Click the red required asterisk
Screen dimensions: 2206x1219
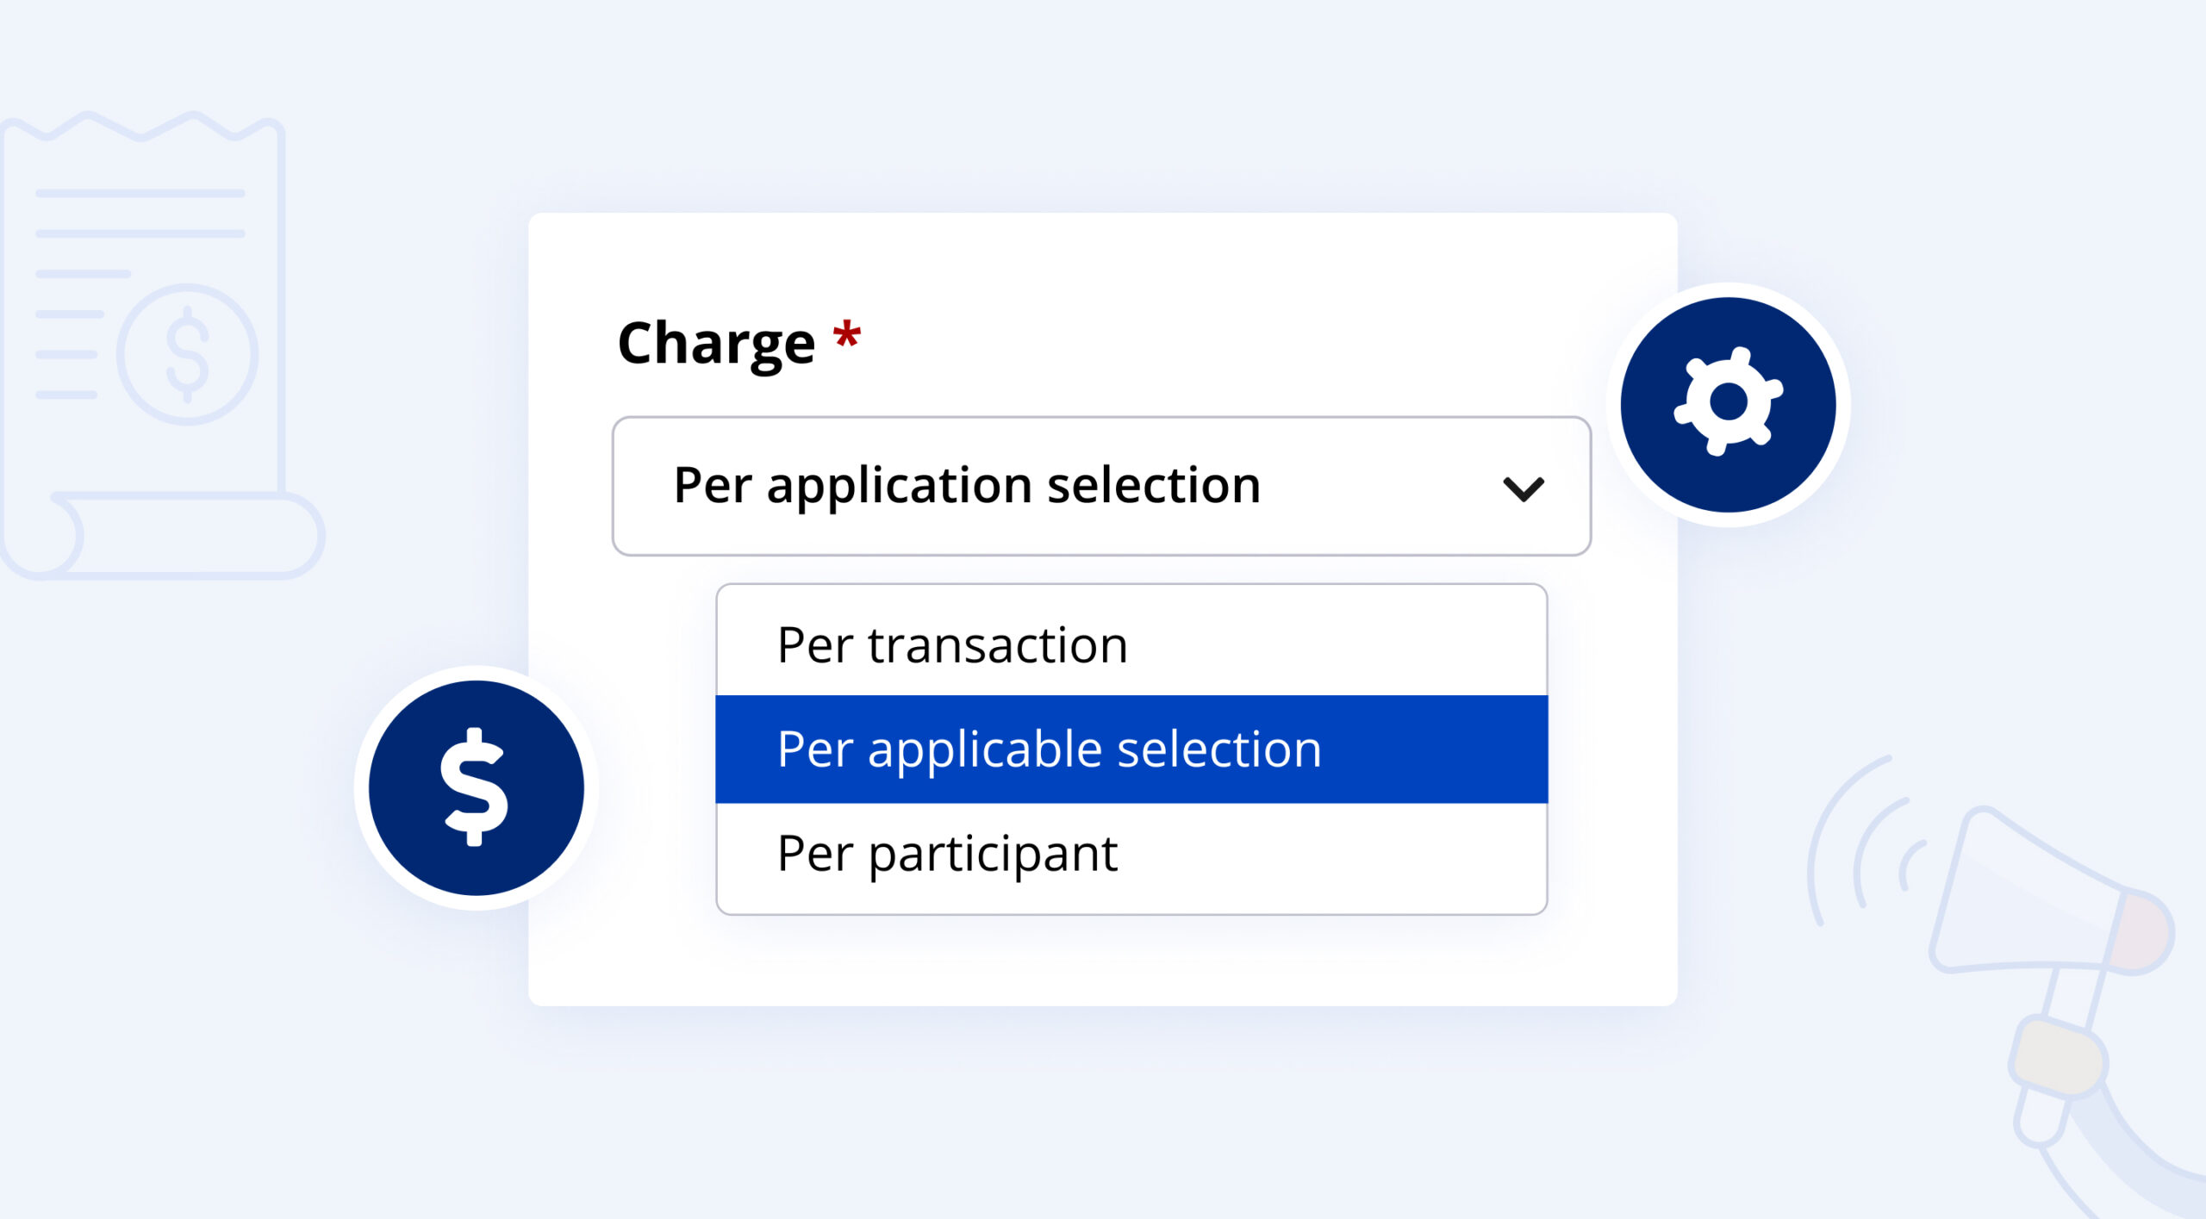point(846,334)
